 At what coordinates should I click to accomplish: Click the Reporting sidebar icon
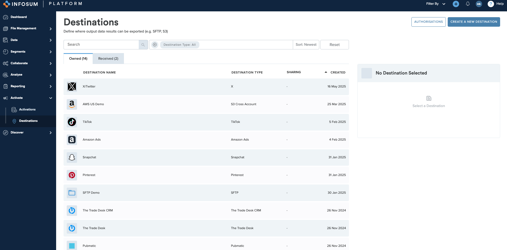[6, 86]
